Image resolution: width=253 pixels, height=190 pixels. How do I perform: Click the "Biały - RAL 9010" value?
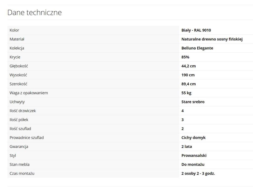[x=196, y=30]
